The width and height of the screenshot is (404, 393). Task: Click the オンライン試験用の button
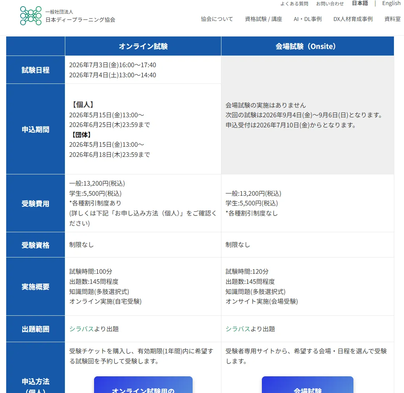[x=143, y=385]
